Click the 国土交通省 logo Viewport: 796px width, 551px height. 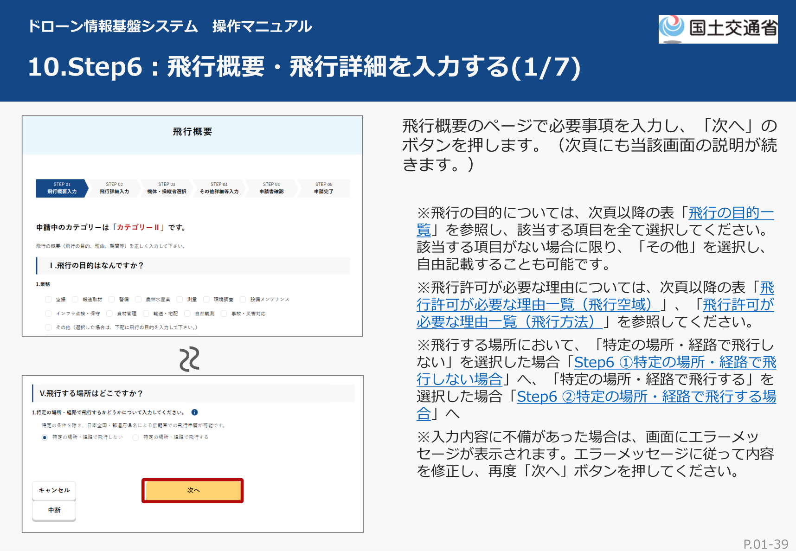click(x=718, y=29)
